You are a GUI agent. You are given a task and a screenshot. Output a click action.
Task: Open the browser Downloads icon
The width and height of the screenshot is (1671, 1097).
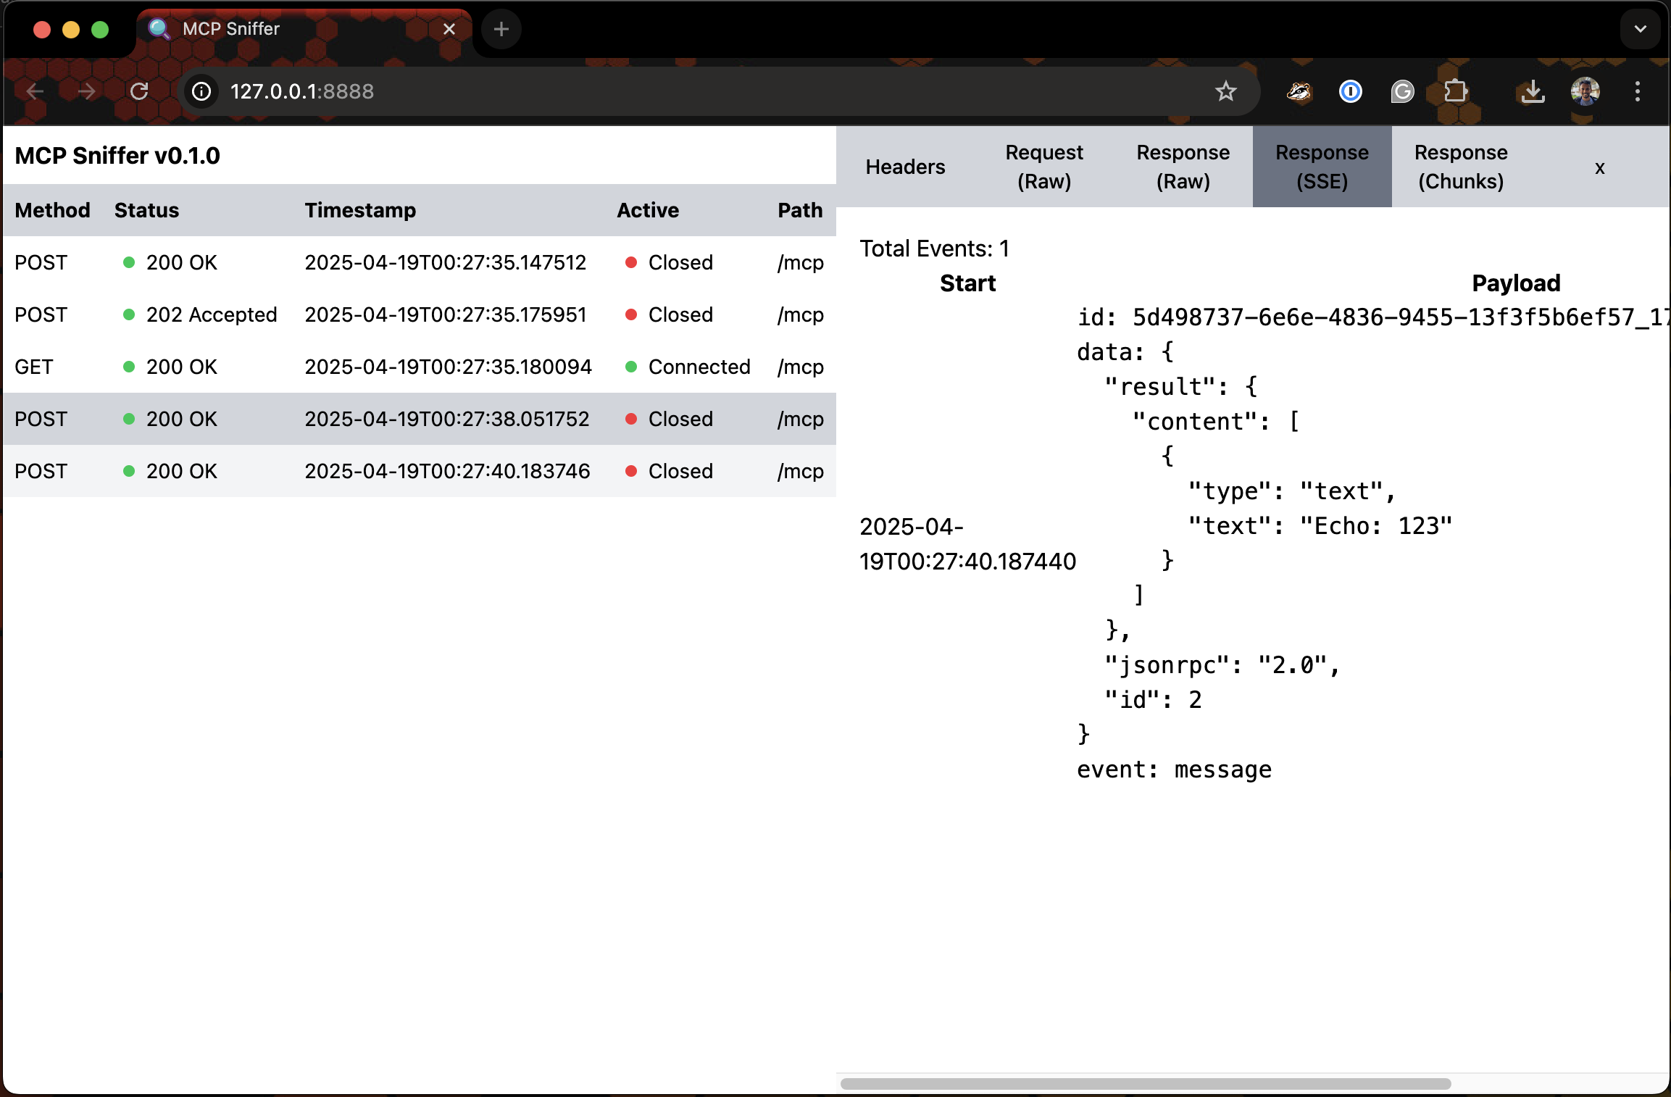pyautogui.click(x=1533, y=91)
